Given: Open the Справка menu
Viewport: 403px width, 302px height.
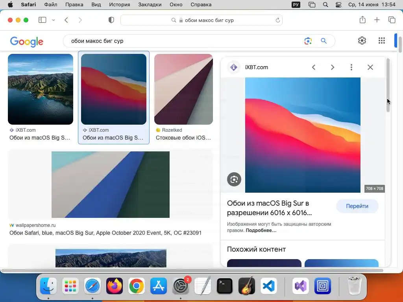Looking at the screenshot, I should click(x=201, y=5).
